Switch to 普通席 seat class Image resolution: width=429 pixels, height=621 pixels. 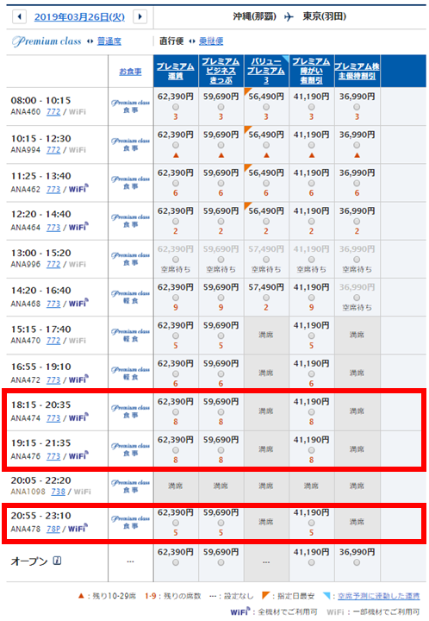point(109,41)
